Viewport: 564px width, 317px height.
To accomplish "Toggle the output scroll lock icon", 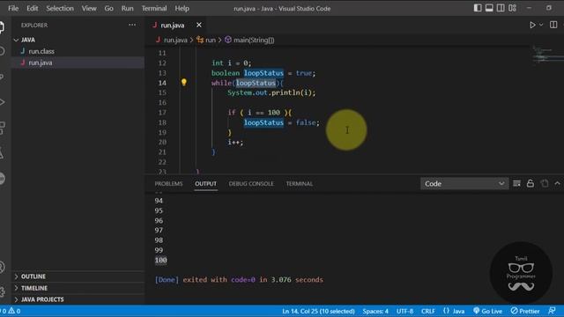I will [531, 183].
